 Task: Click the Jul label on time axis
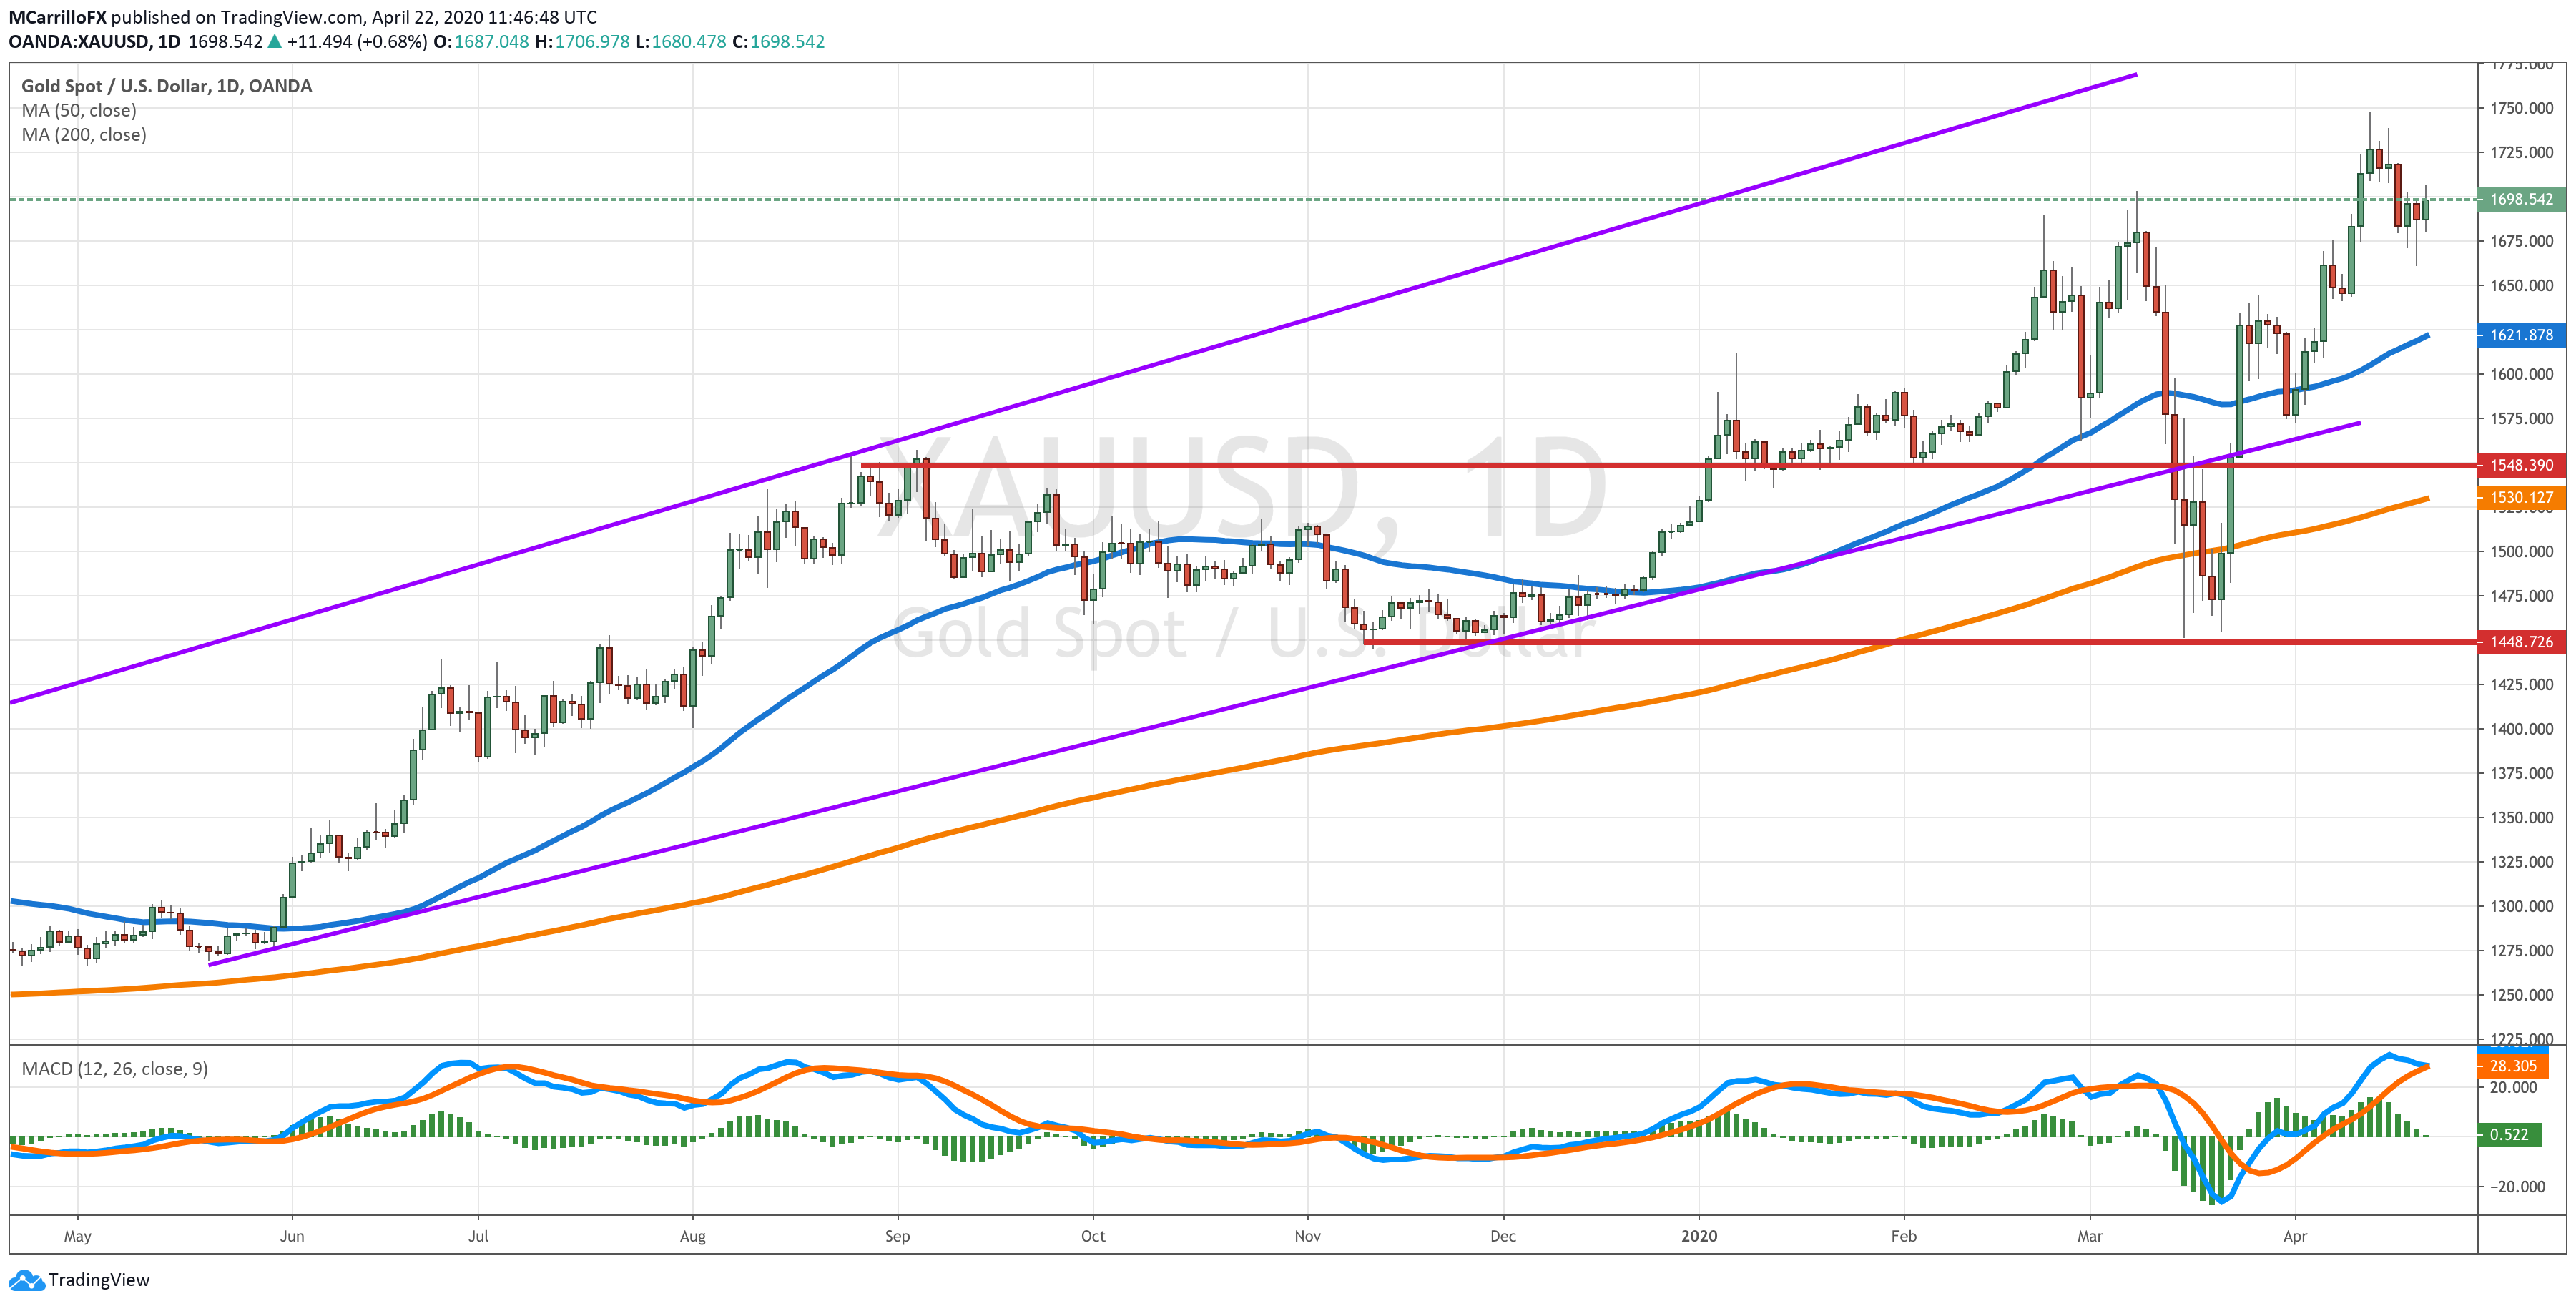coord(478,1236)
